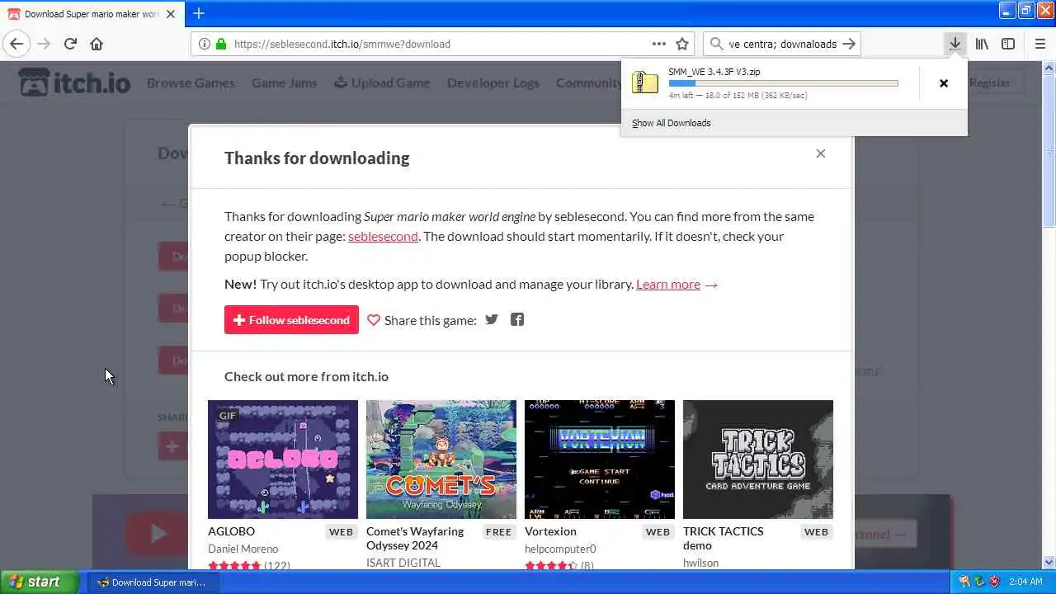Bookmark this page with the star icon
Viewport: 1056px width, 594px height.
point(682,44)
